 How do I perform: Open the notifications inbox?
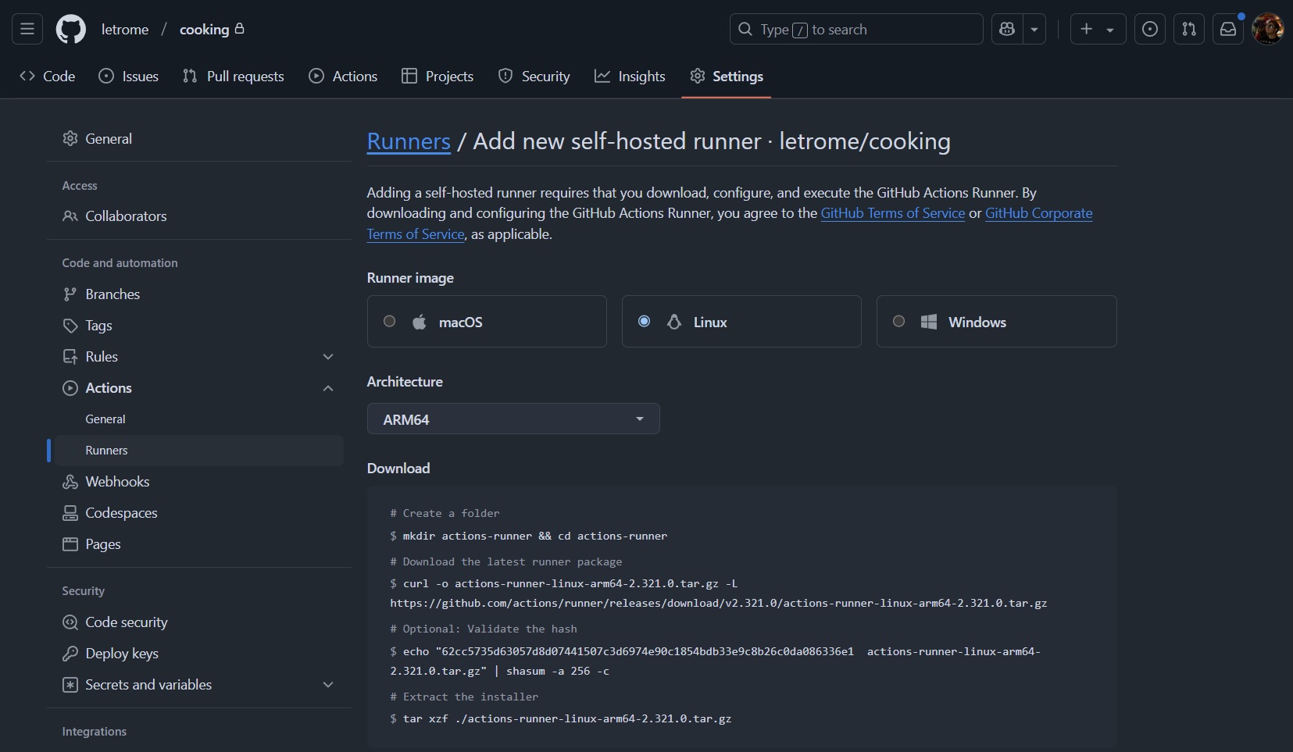pyautogui.click(x=1228, y=29)
